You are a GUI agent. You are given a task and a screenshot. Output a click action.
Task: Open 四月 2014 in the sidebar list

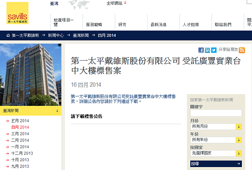tap(20, 127)
